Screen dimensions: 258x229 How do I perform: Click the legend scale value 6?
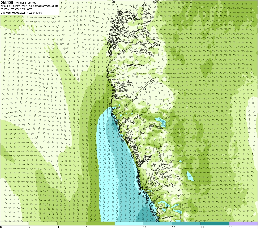[87, 227]
